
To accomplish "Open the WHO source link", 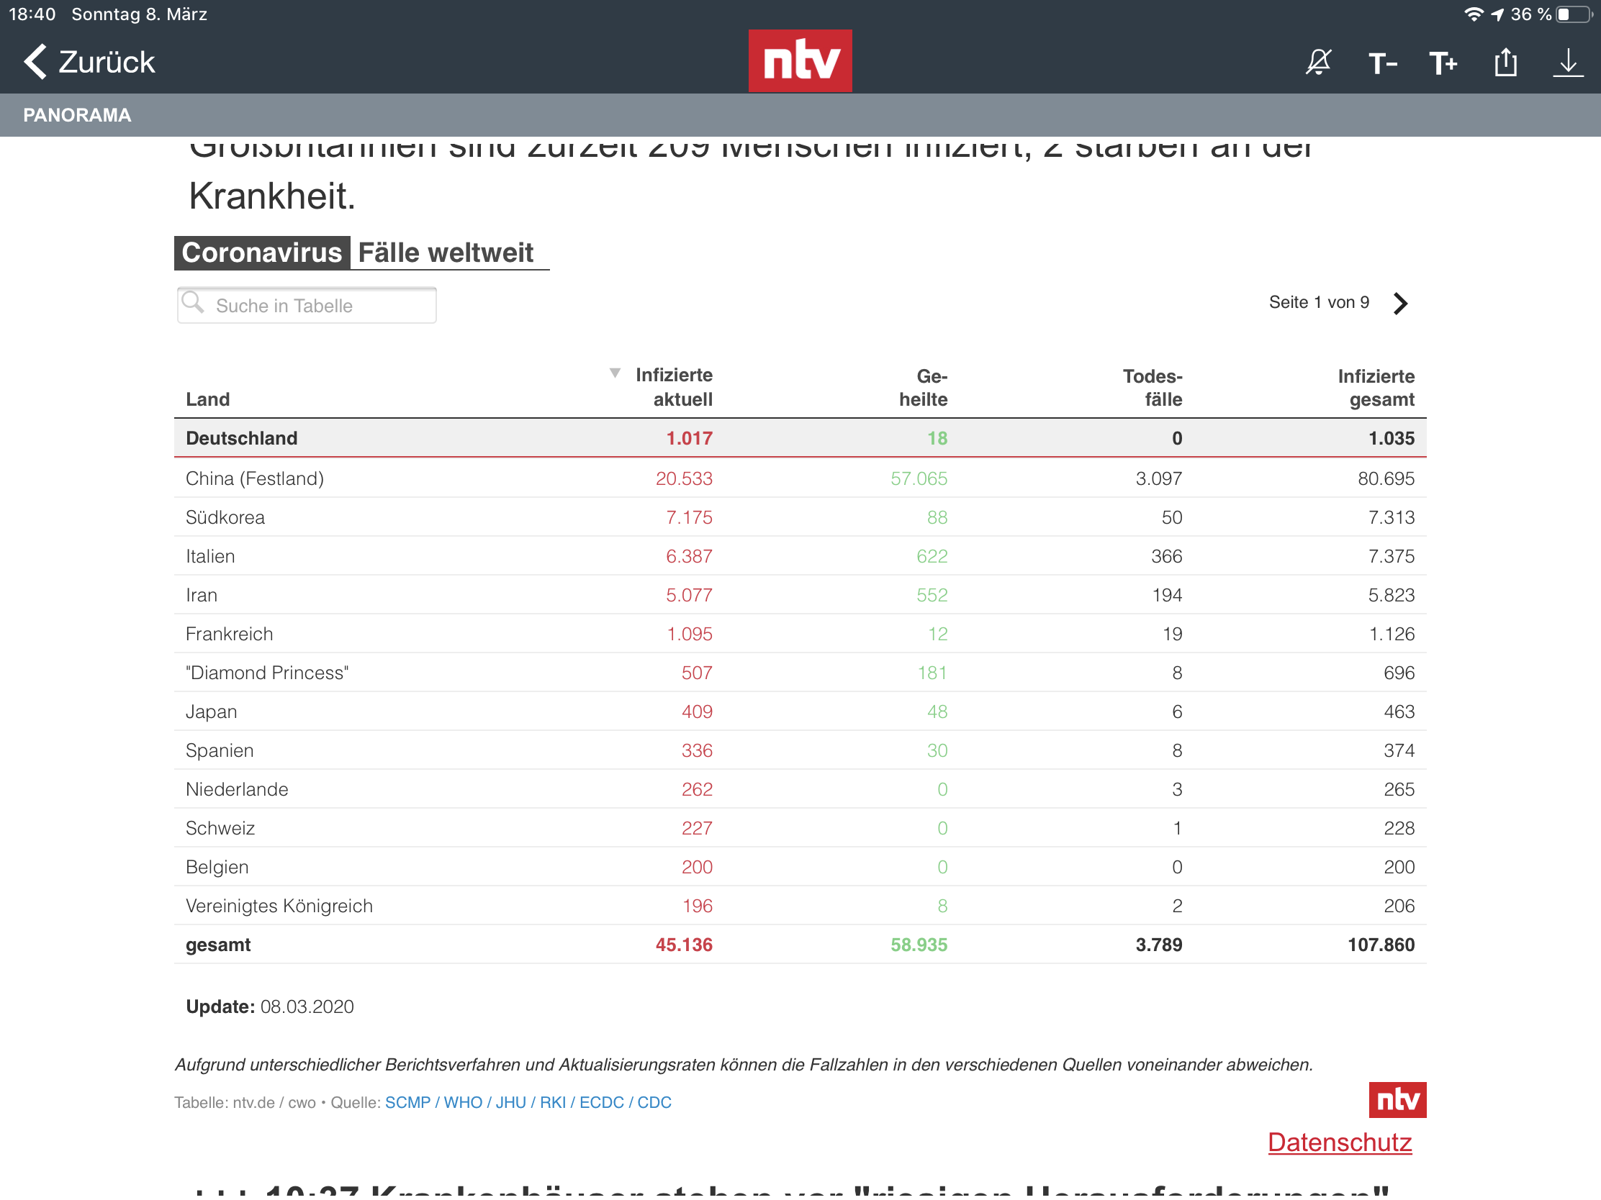I will tap(462, 1102).
